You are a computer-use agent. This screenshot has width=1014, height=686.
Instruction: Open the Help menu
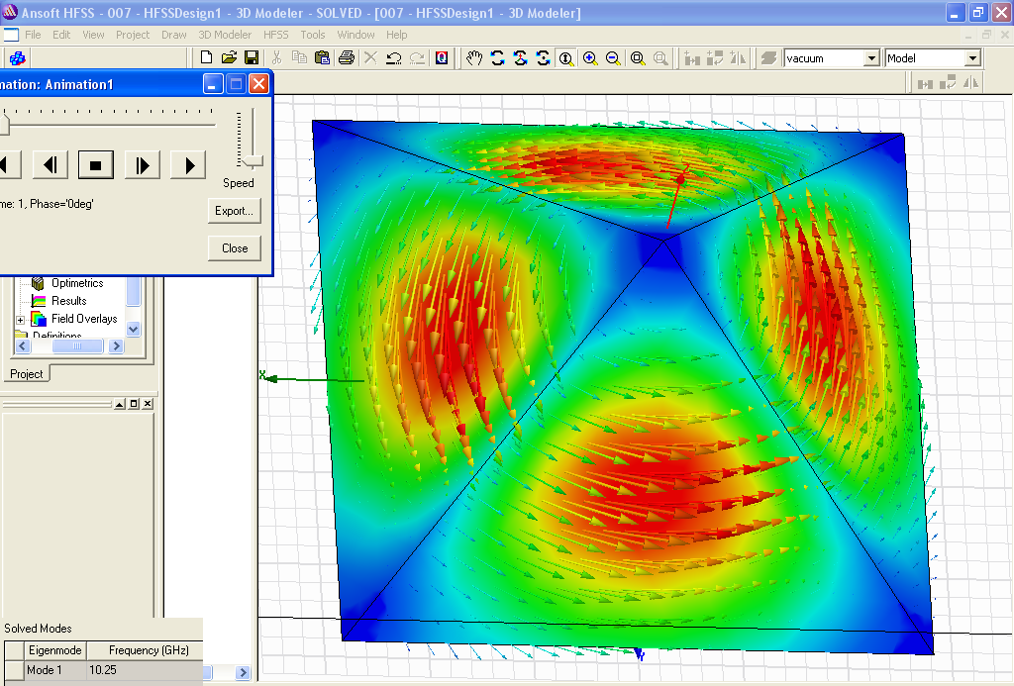[396, 35]
